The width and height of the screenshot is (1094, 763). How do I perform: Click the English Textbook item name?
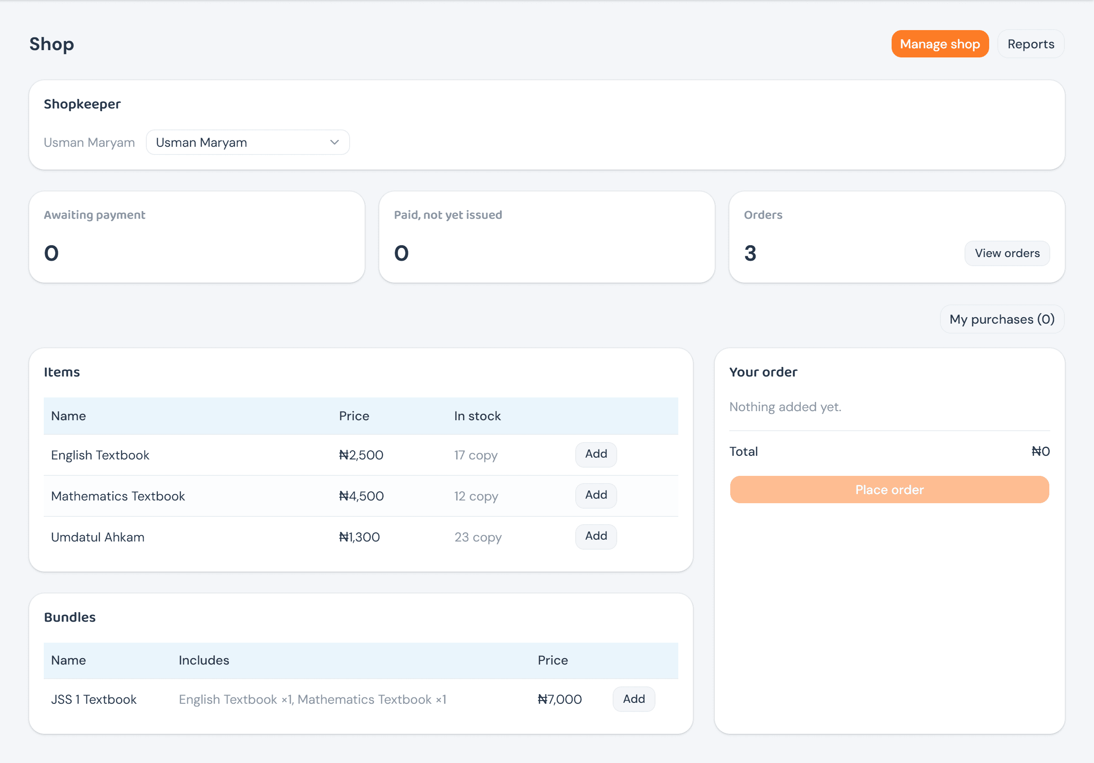(100, 455)
